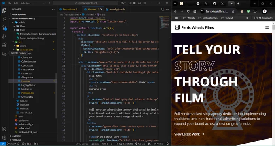
Task: Click the remote window indicator in status bar
Action: (3, 144)
